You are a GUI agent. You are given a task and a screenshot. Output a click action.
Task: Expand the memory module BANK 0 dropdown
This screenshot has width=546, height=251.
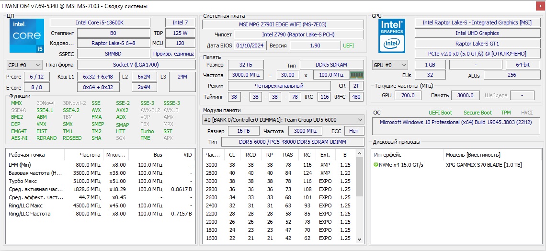[359, 120]
